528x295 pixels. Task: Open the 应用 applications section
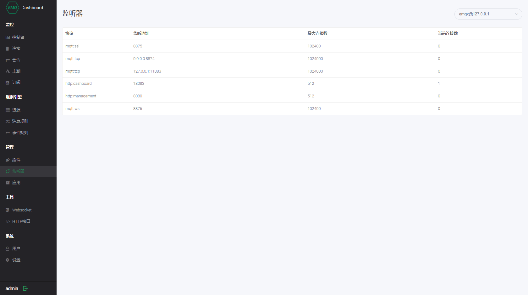click(x=16, y=183)
